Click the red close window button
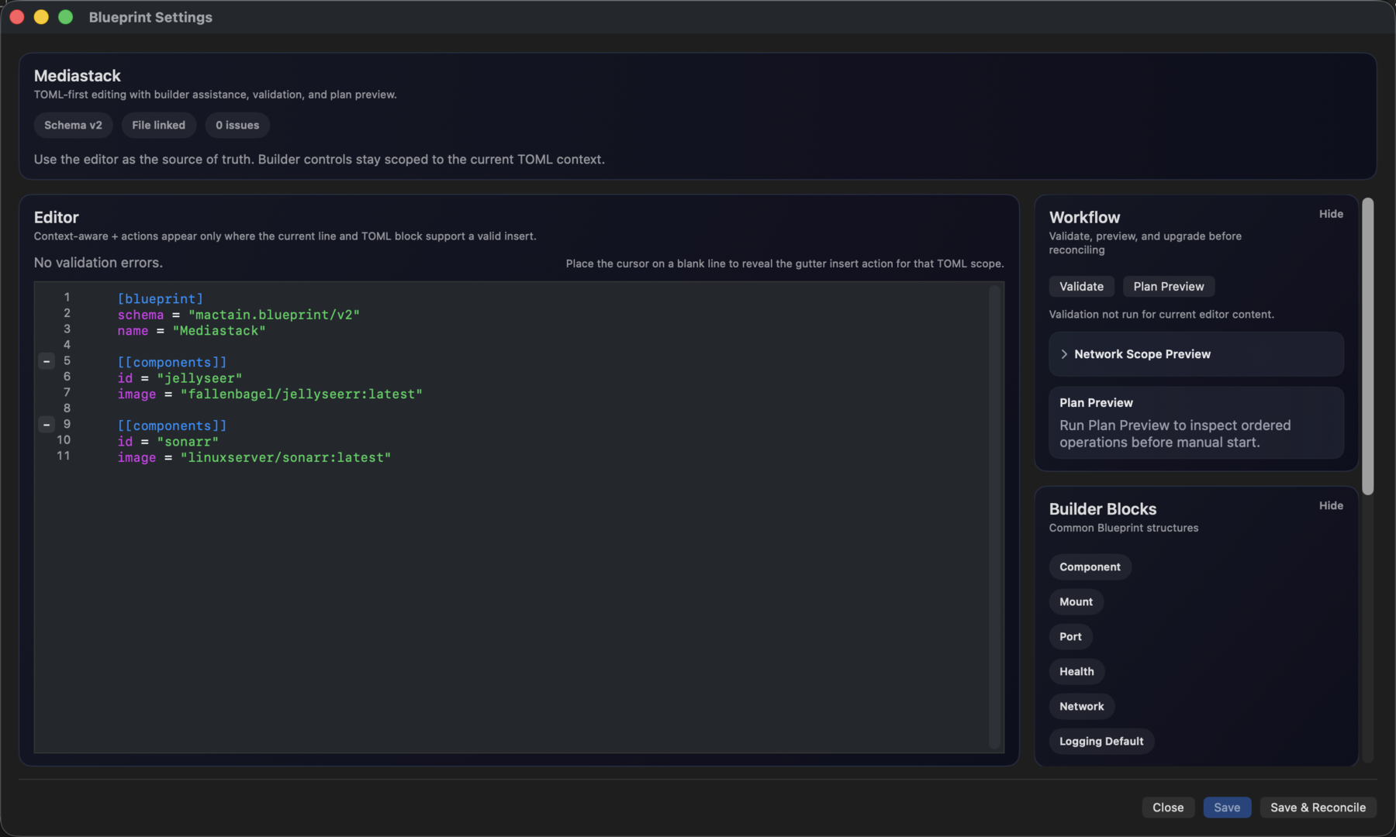This screenshot has height=837, width=1396. click(17, 17)
